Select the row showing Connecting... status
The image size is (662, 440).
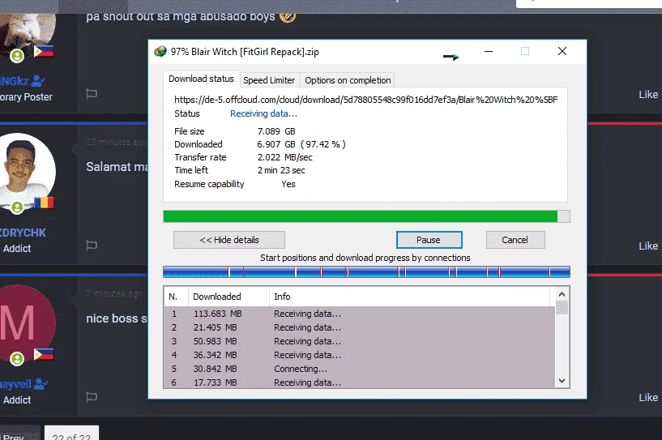pos(359,369)
